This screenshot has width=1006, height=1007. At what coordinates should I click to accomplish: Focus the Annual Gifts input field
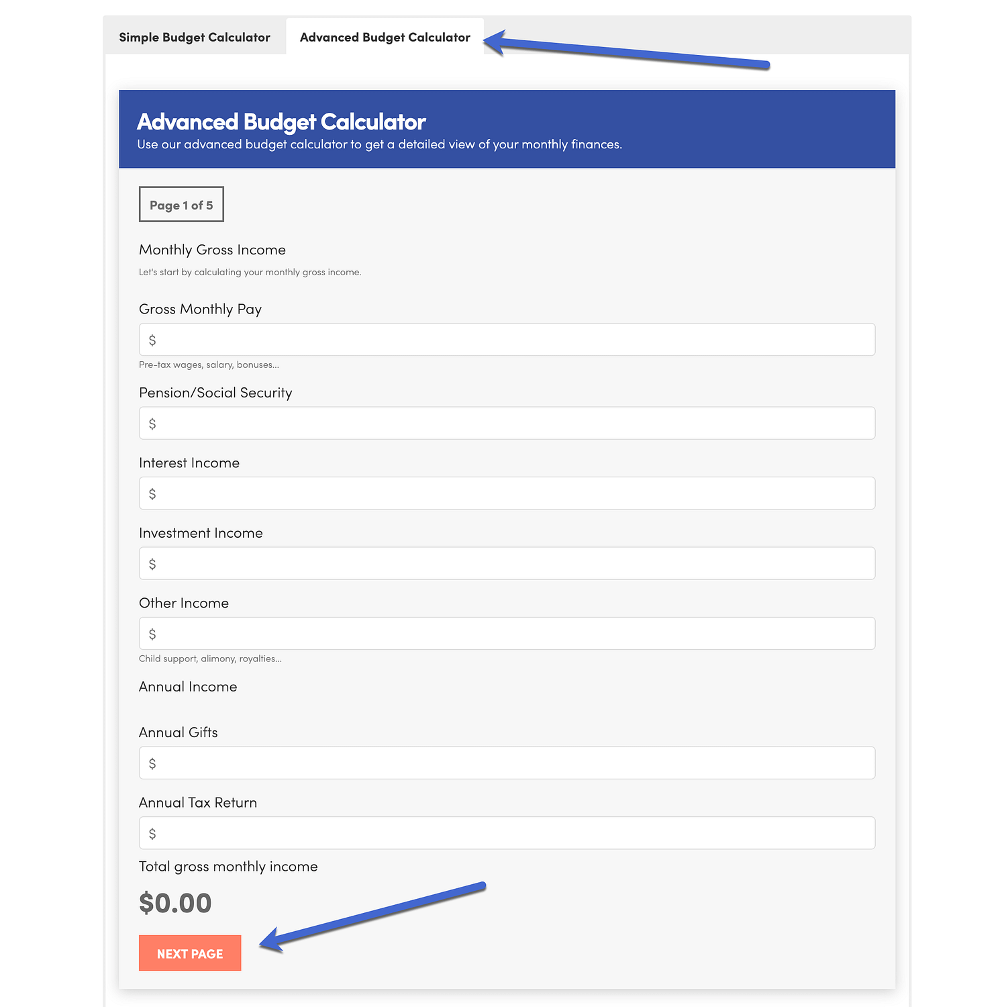(x=507, y=763)
